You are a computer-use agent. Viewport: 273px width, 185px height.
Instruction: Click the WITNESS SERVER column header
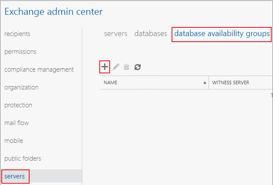pos(241,83)
